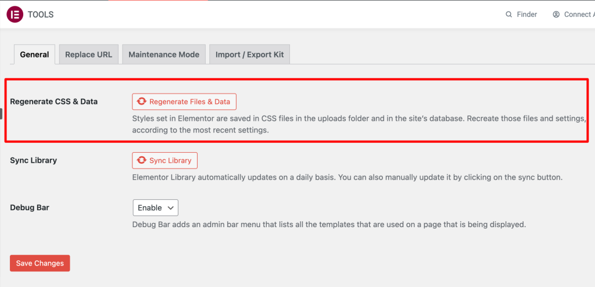Click the Connect Account text link
The image size is (595, 287).
point(579,15)
